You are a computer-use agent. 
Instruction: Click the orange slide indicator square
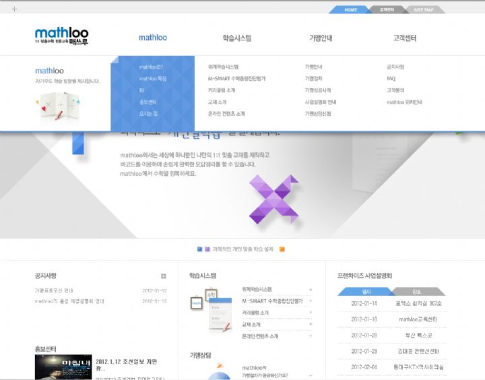(x=282, y=249)
